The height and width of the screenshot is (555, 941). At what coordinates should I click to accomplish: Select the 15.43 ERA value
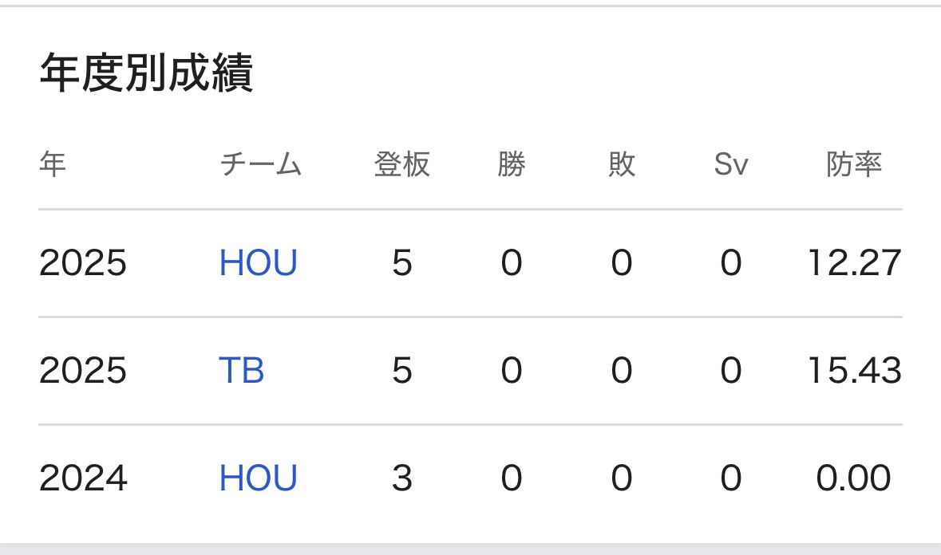coord(853,371)
